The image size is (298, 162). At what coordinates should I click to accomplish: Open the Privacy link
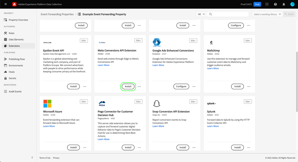point(56,158)
